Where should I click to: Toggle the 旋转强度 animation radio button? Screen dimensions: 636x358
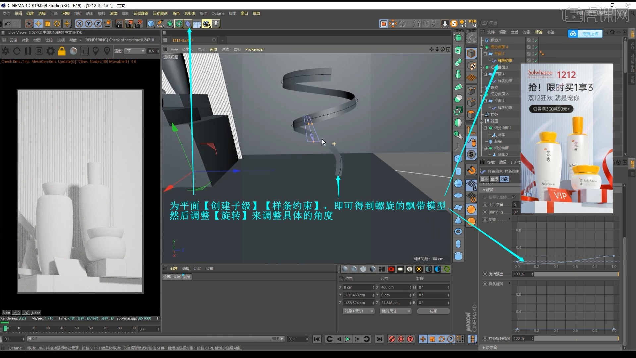(485, 274)
